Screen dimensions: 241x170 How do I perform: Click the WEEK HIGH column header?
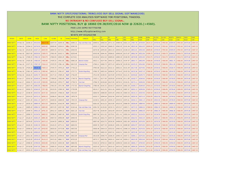click(x=142, y=39)
